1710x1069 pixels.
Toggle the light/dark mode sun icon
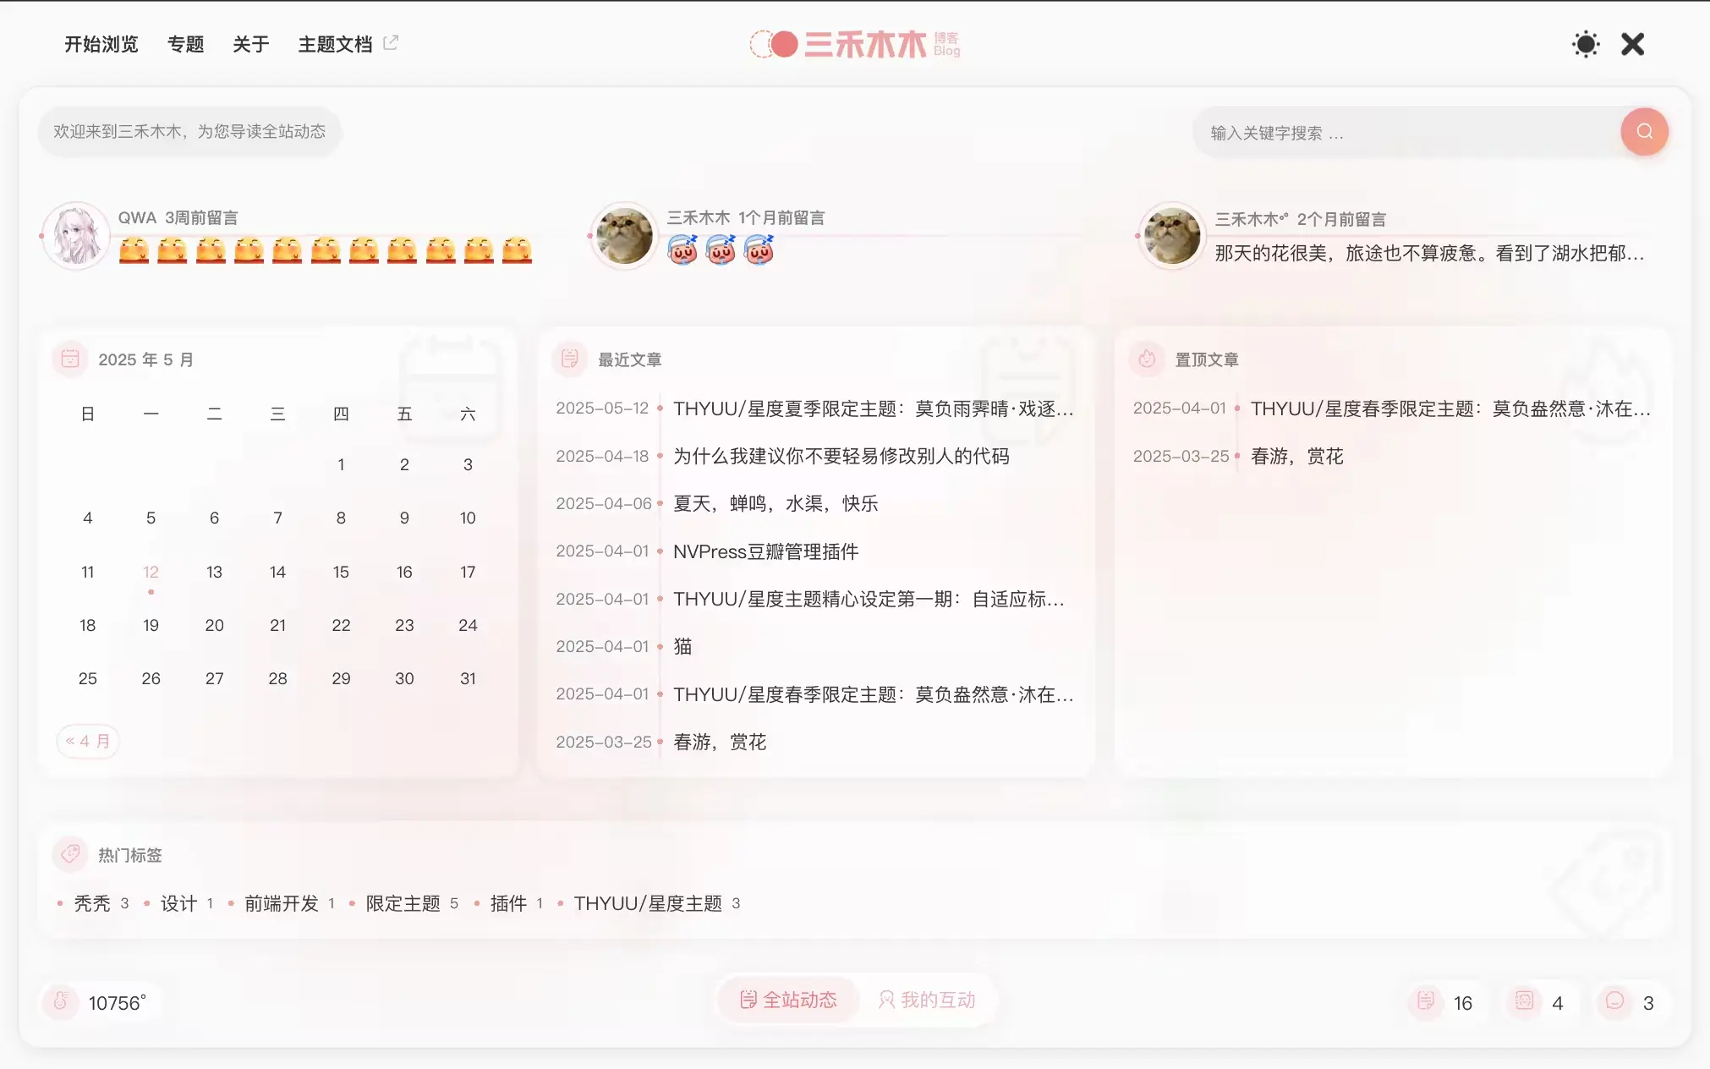coord(1586,44)
